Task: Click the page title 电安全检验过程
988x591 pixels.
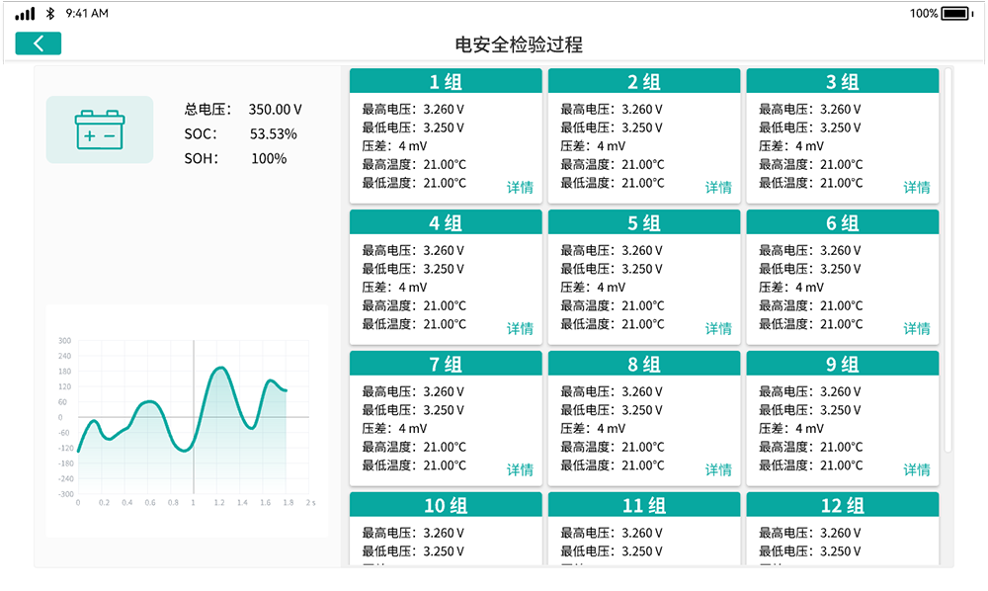Action: (x=519, y=44)
